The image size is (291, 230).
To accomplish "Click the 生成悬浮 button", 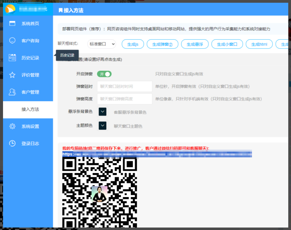I will click(x=195, y=44).
